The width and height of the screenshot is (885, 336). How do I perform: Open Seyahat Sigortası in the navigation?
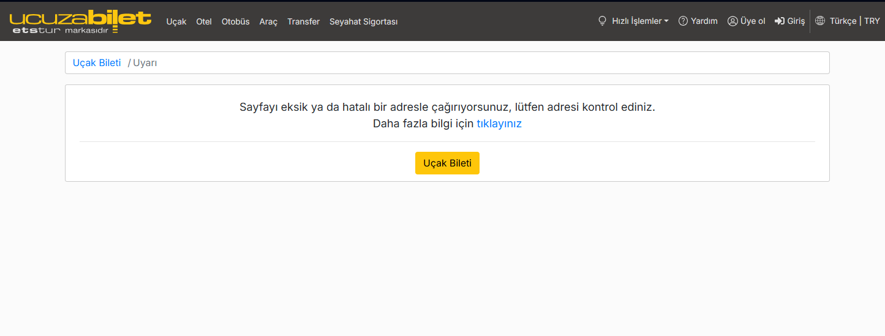click(x=364, y=21)
